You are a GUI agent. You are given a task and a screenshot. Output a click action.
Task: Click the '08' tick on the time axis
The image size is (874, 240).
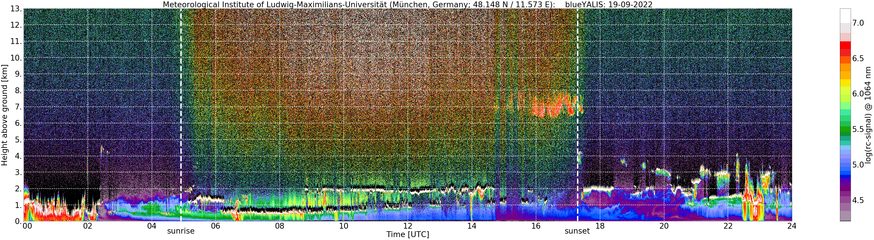(x=280, y=226)
